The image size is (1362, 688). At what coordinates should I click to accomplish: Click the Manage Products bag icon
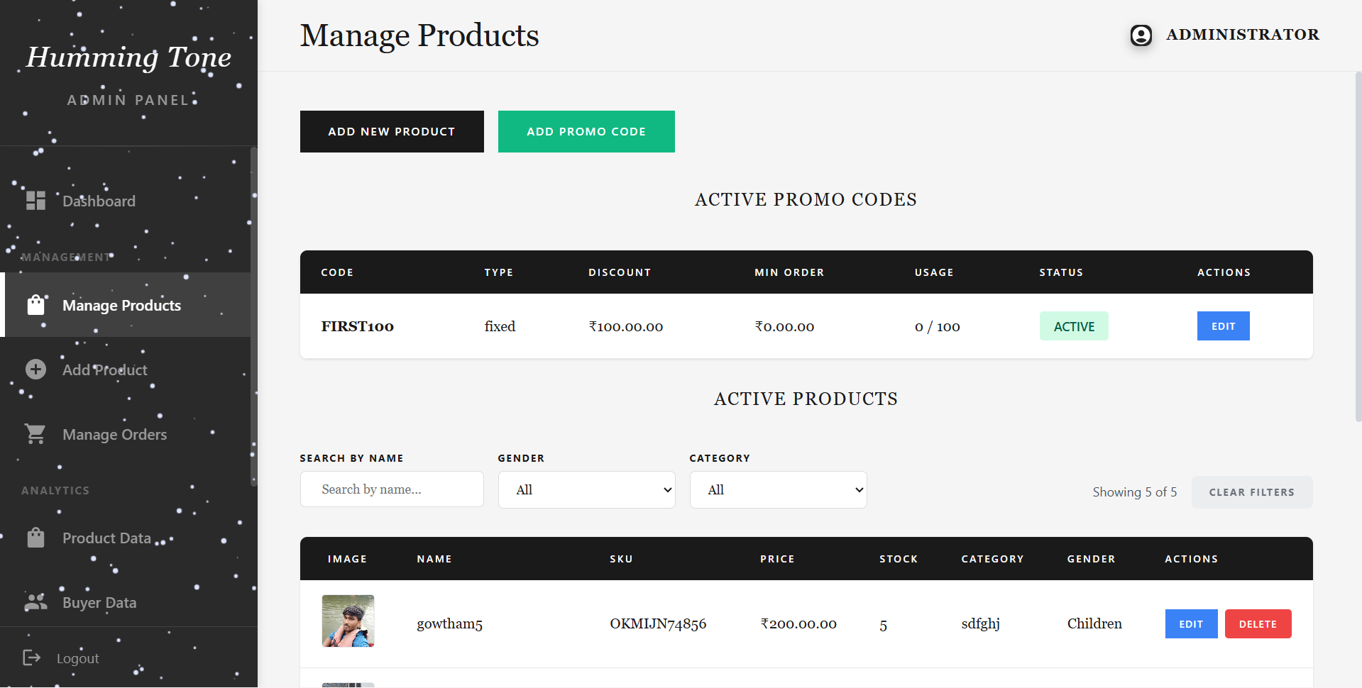[x=35, y=305]
